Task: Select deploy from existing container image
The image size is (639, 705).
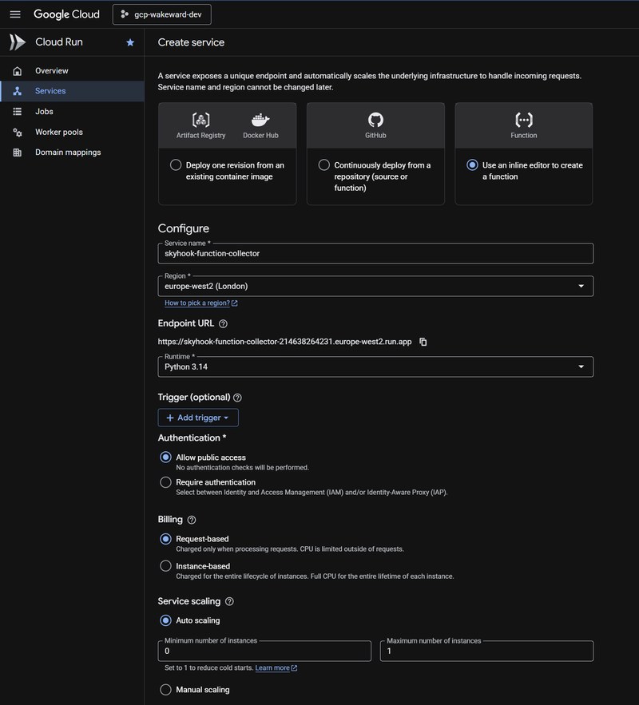Action: tap(176, 165)
